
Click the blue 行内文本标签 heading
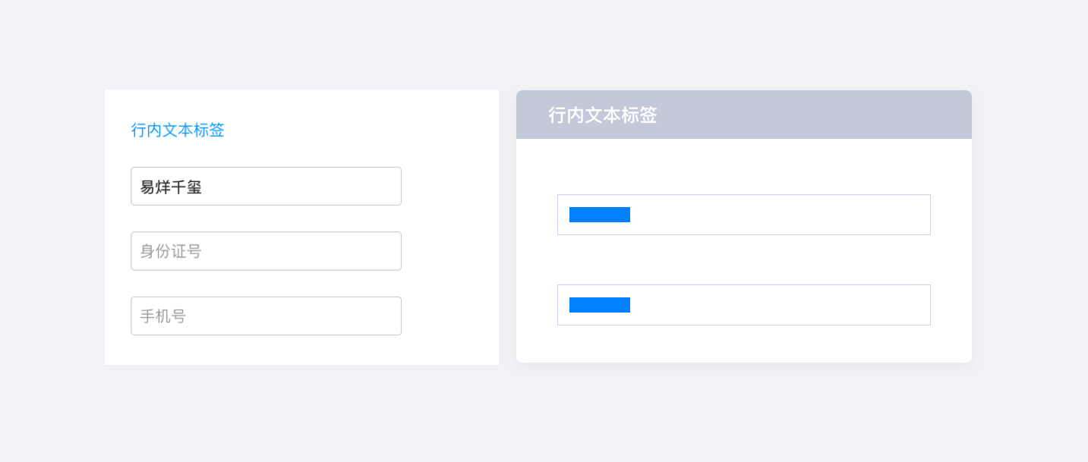tap(178, 130)
